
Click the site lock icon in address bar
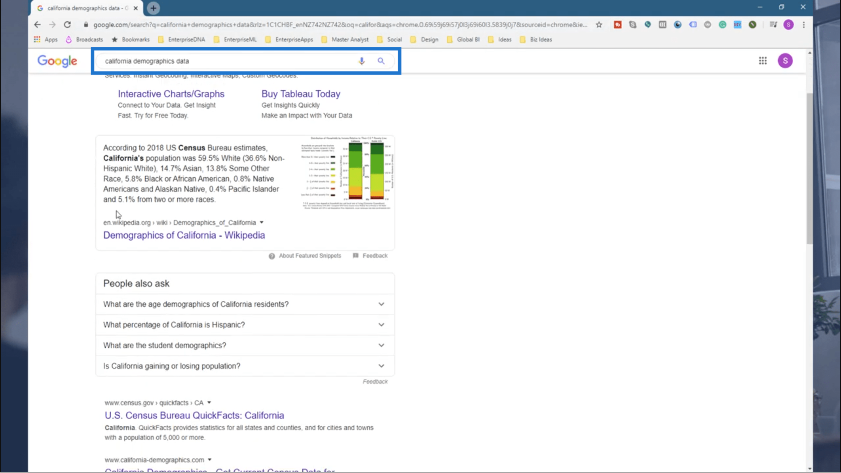[86, 24]
